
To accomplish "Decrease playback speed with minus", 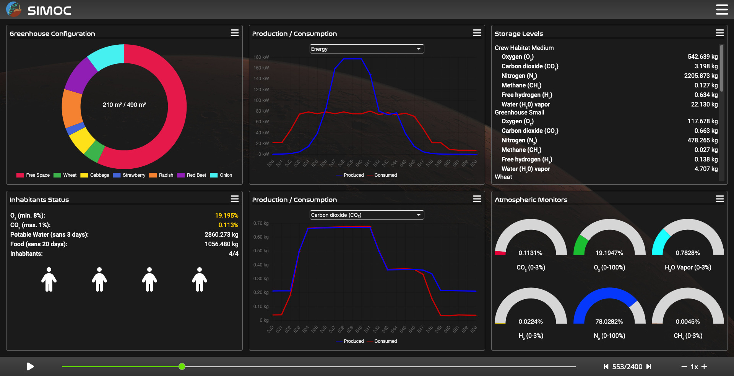I will click(684, 366).
